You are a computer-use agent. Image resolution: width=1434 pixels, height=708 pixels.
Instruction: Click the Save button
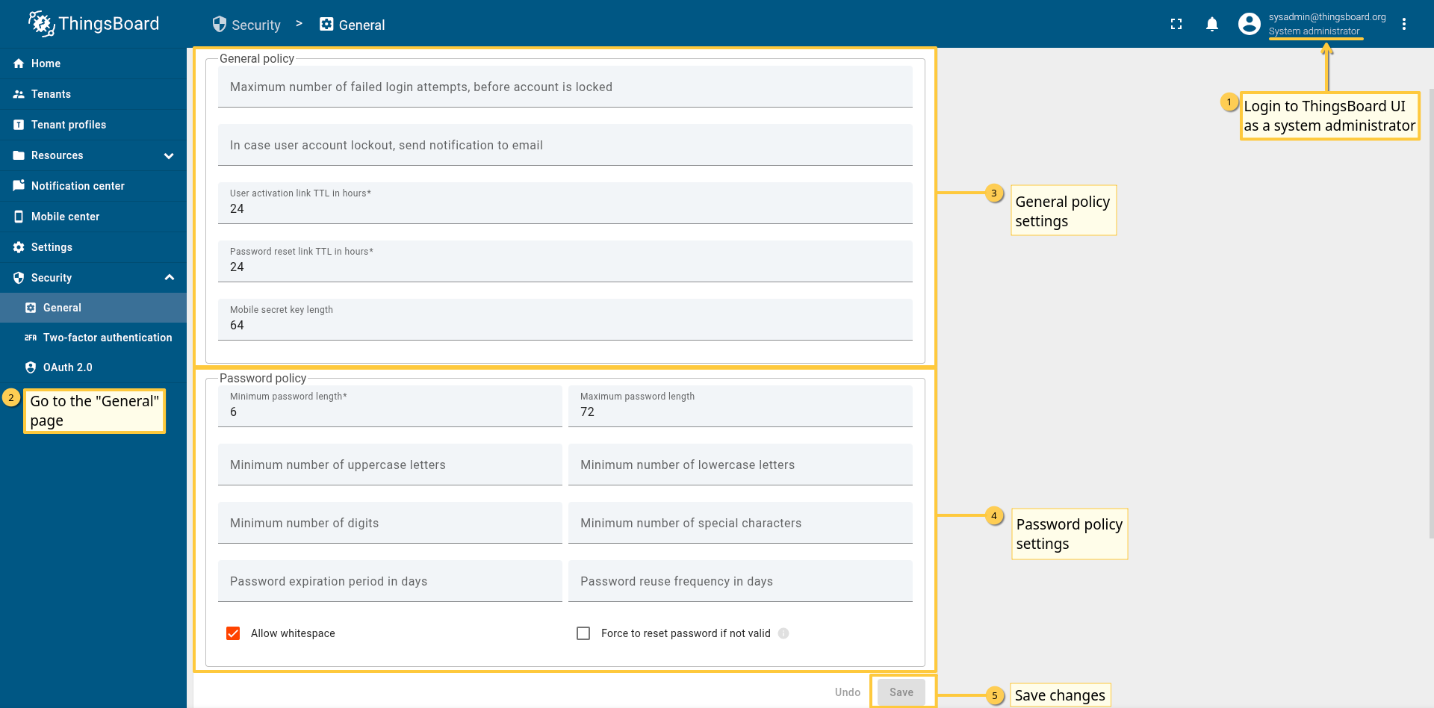tap(901, 692)
